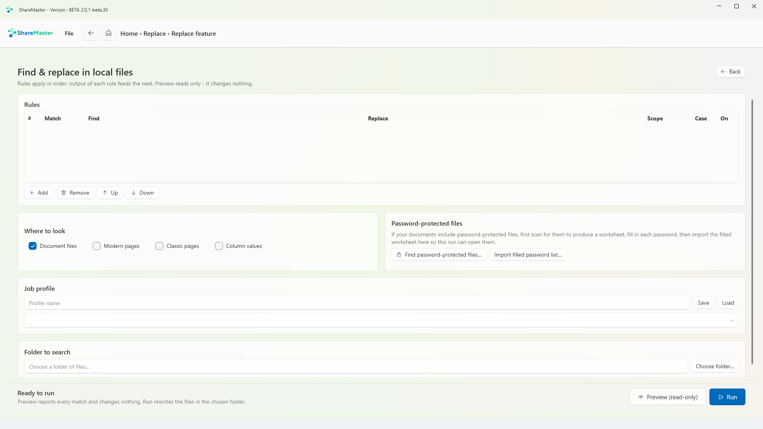Click the Case column header
This screenshot has width=763, height=429.
coord(701,118)
